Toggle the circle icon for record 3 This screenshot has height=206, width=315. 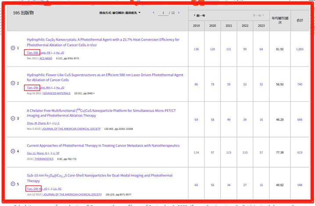pos(13,119)
